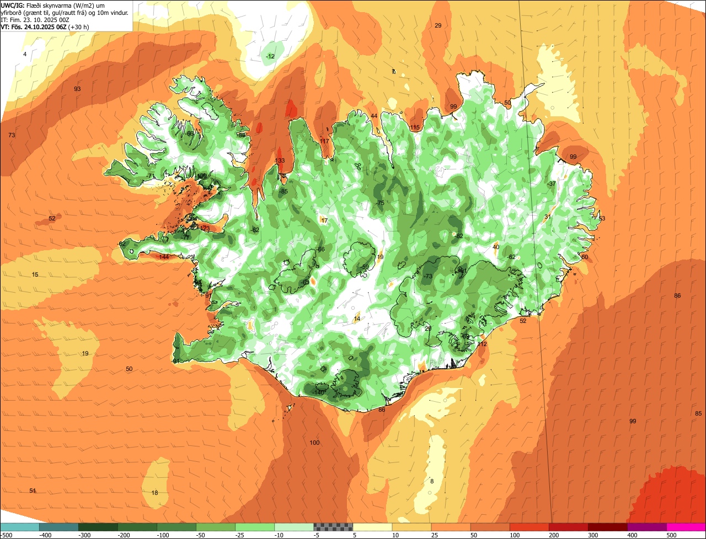The height and width of the screenshot is (539, 706).
Task: Click the 8 value in the southern sea
Action: pos(432,481)
